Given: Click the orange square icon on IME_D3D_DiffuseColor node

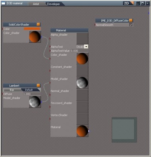Looking at the screenshot, I should 131,20.
